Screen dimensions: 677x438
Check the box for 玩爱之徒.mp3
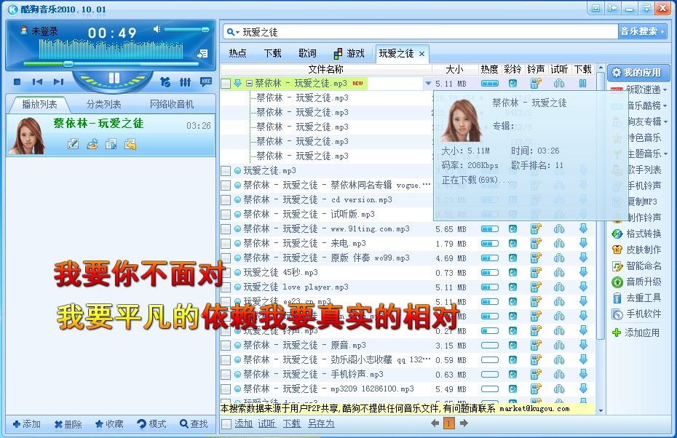(226, 171)
